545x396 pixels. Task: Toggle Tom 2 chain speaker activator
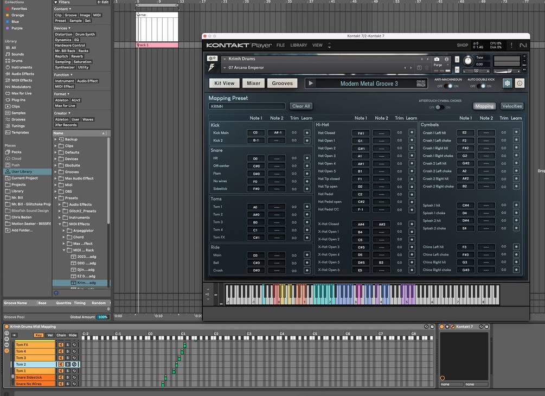[61, 365]
